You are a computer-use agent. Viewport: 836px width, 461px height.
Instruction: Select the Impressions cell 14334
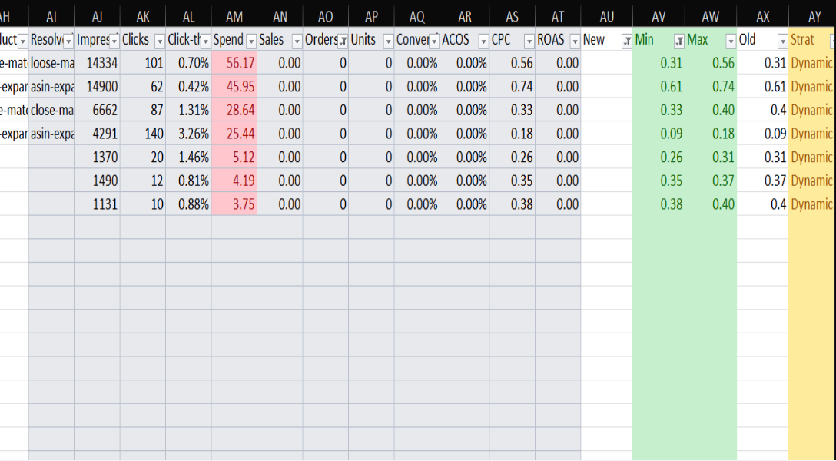[97, 63]
